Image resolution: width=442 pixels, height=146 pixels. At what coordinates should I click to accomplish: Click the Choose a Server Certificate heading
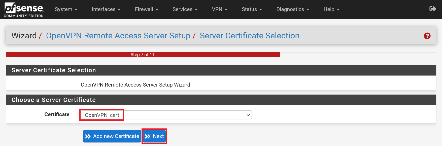click(x=54, y=100)
